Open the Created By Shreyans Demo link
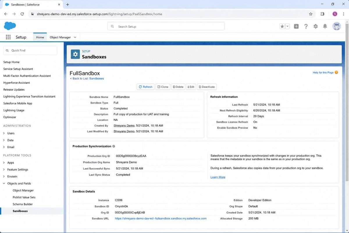Viewport: 349px width, 233px height. pos(124,126)
